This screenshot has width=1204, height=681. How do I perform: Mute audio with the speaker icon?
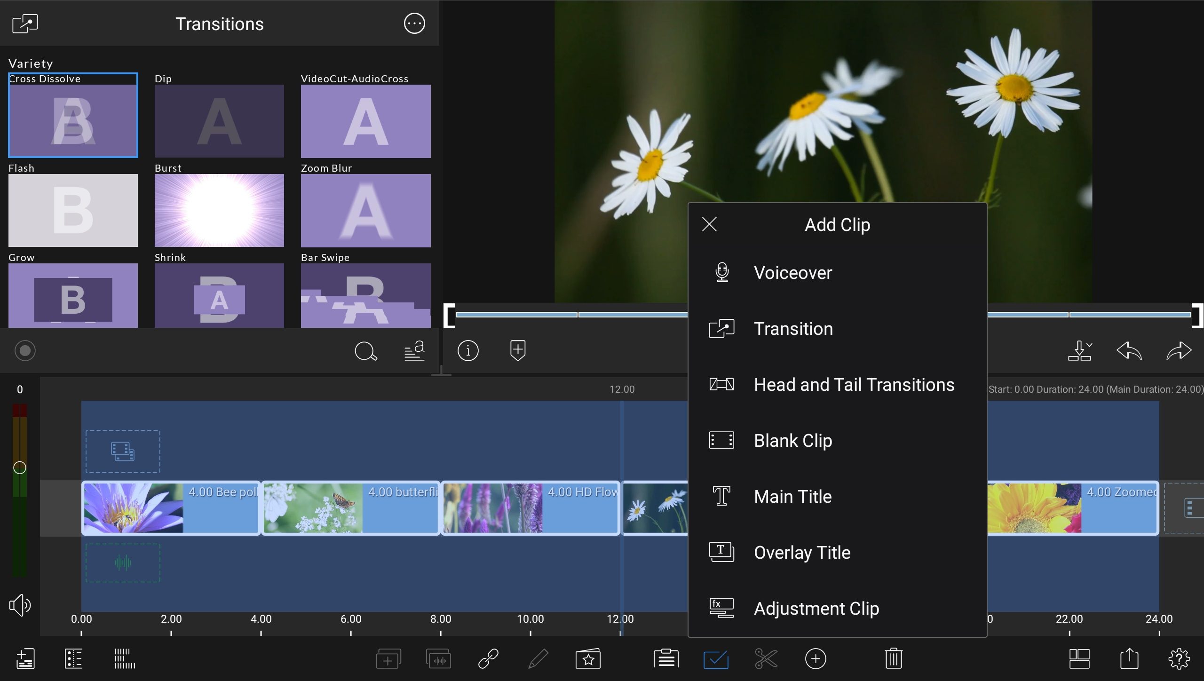[x=19, y=605]
